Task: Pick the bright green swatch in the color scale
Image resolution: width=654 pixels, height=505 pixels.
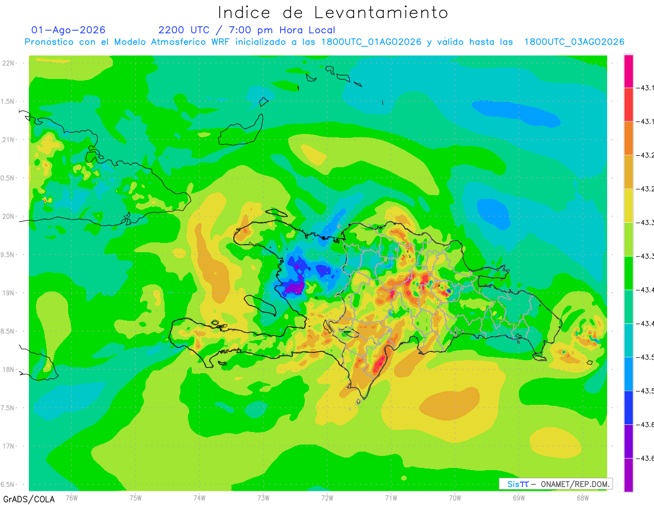Action: point(628,272)
